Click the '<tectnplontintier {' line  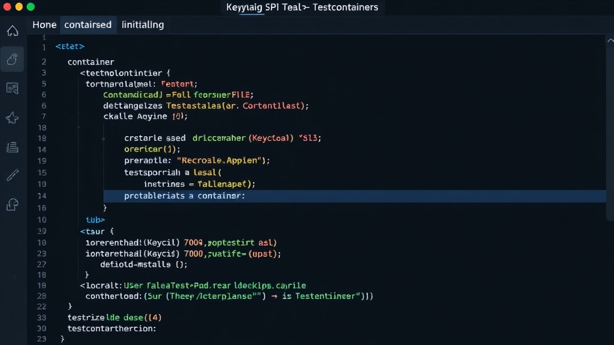click(125, 72)
